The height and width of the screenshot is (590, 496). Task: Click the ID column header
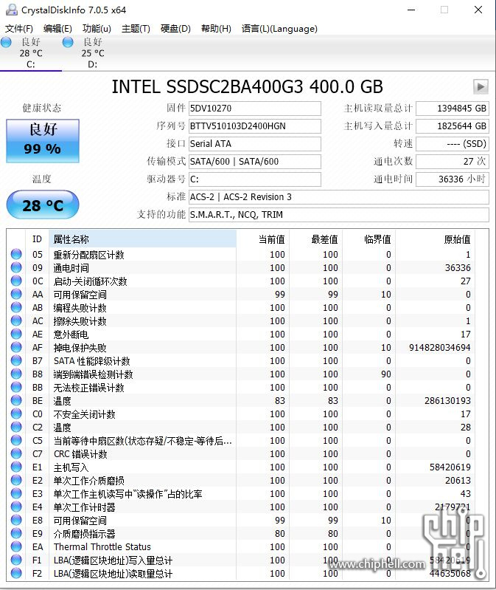[x=37, y=239]
